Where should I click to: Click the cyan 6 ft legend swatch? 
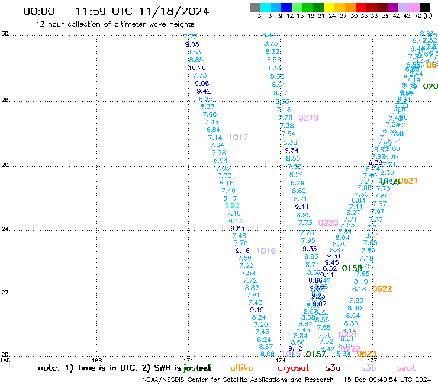(266, 7)
